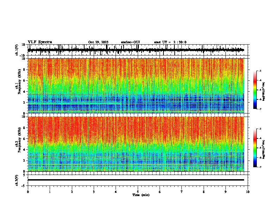Click the ch.1 colorbar "log(PSD)" label

(x=263, y=92)
